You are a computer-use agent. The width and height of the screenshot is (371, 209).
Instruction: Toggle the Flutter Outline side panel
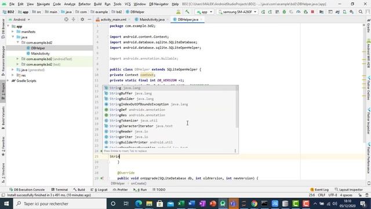(x=369, y=88)
